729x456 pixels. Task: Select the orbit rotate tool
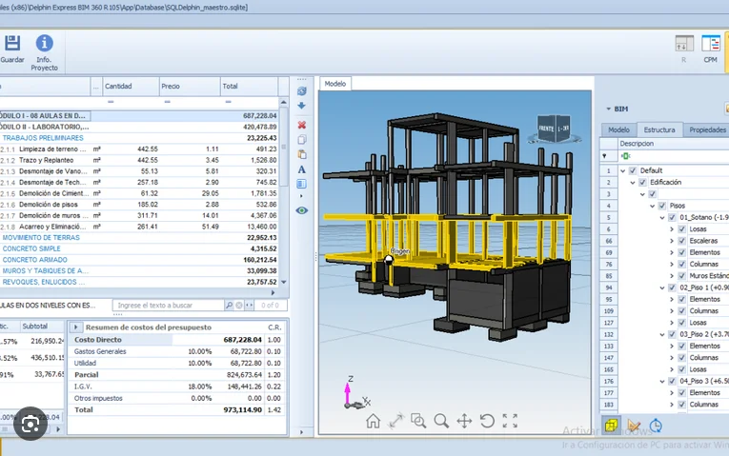pos(487,421)
